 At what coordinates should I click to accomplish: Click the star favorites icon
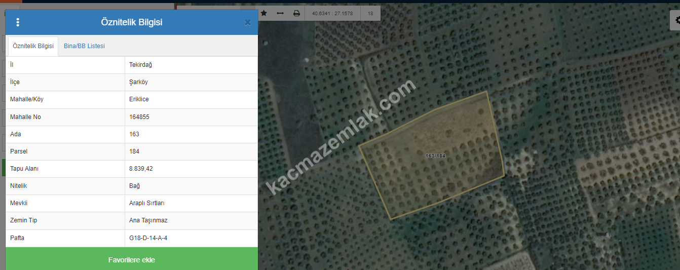263,13
